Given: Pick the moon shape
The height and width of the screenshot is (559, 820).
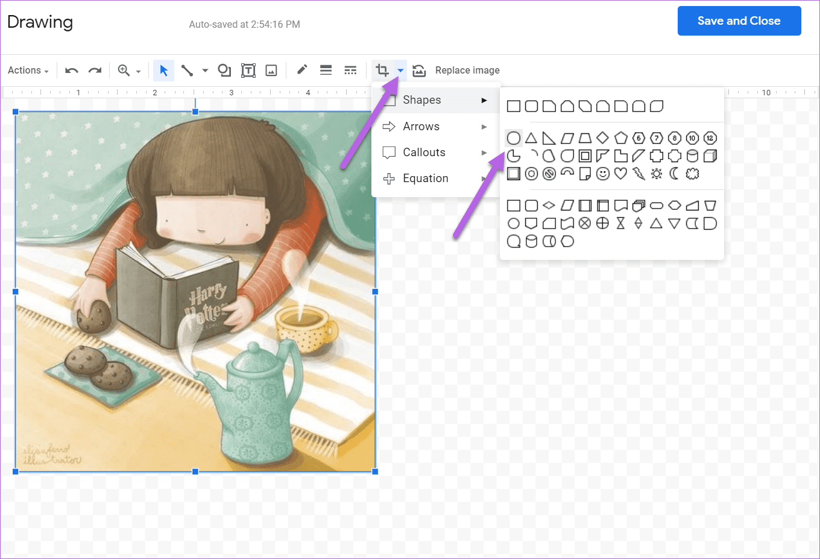Looking at the screenshot, I should [x=675, y=174].
